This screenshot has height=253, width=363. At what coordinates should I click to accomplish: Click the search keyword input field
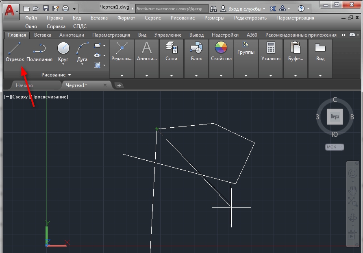point(172,9)
